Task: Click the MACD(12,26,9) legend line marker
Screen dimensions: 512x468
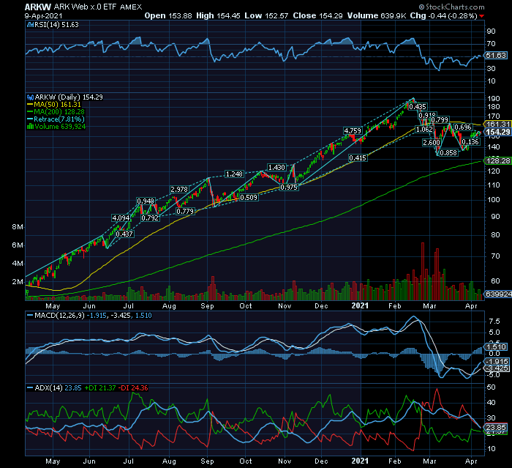Action: 30,316
